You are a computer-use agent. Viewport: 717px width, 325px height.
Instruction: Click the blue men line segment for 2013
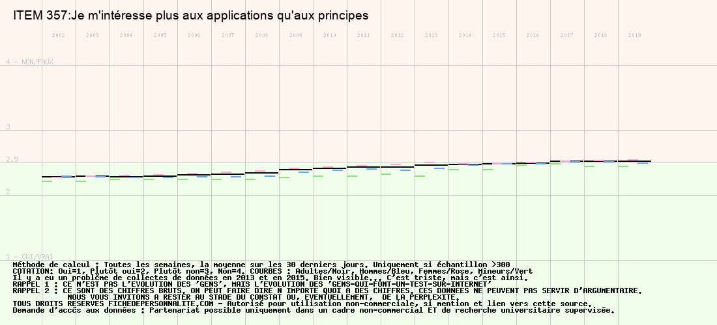click(x=439, y=168)
